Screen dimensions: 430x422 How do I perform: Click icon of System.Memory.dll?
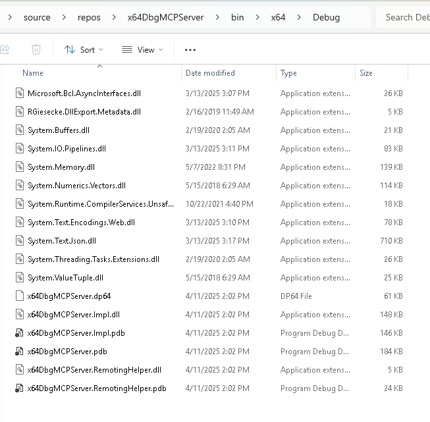pyautogui.click(x=20, y=167)
